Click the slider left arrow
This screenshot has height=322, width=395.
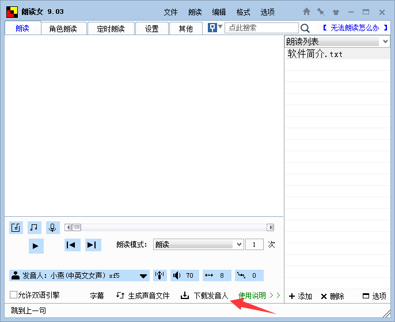point(69,228)
